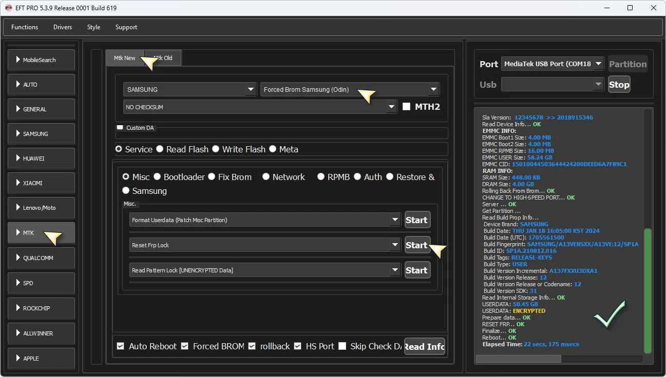Click the Custom DA path field
This screenshot has width=666, height=377.
(x=281, y=134)
